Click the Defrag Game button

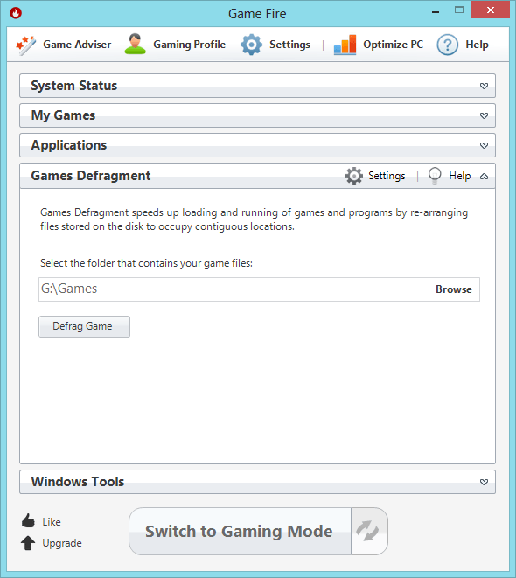coord(85,326)
